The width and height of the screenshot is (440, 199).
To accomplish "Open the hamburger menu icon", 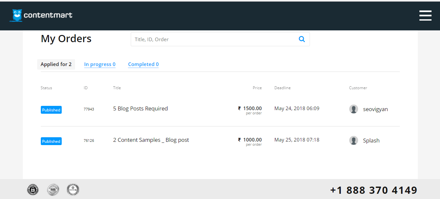I will pyautogui.click(x=425, y=15).
